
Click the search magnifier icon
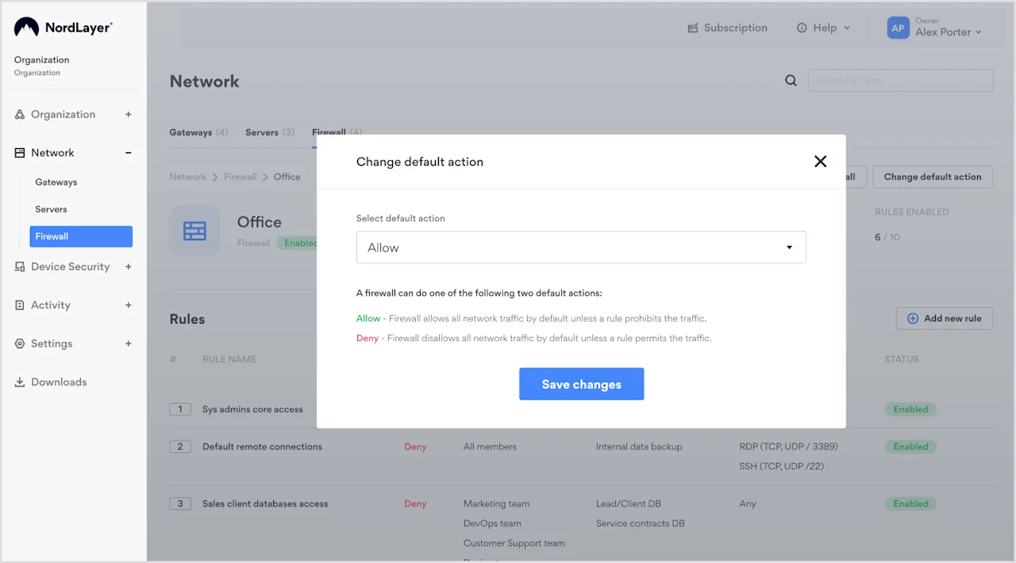point(791,80)
